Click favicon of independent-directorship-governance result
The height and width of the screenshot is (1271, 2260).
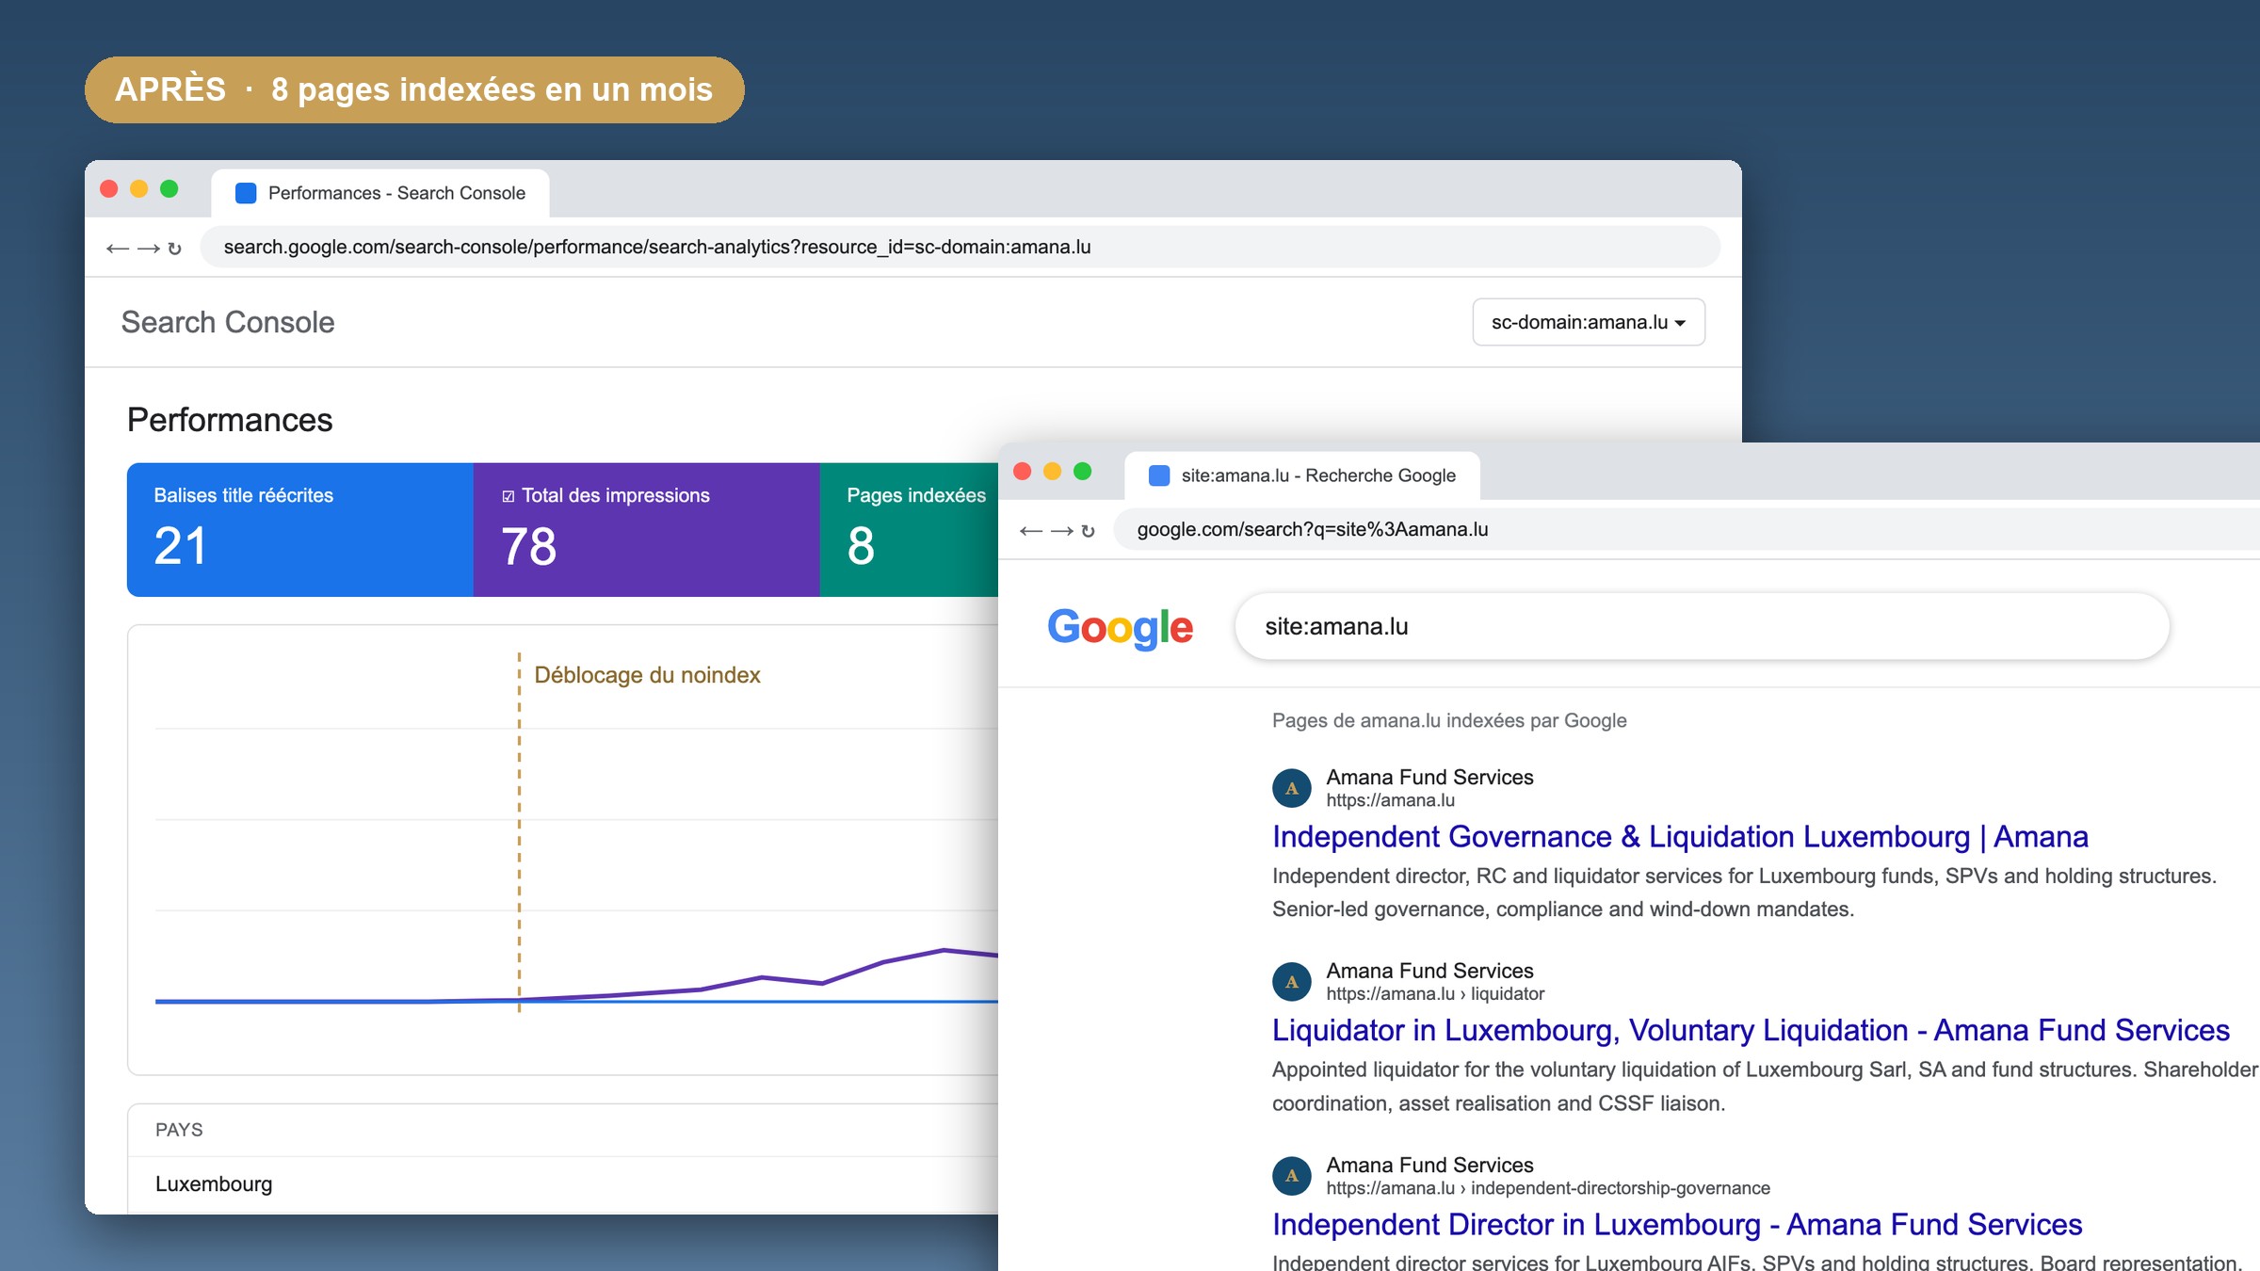click(1292, 1176)
